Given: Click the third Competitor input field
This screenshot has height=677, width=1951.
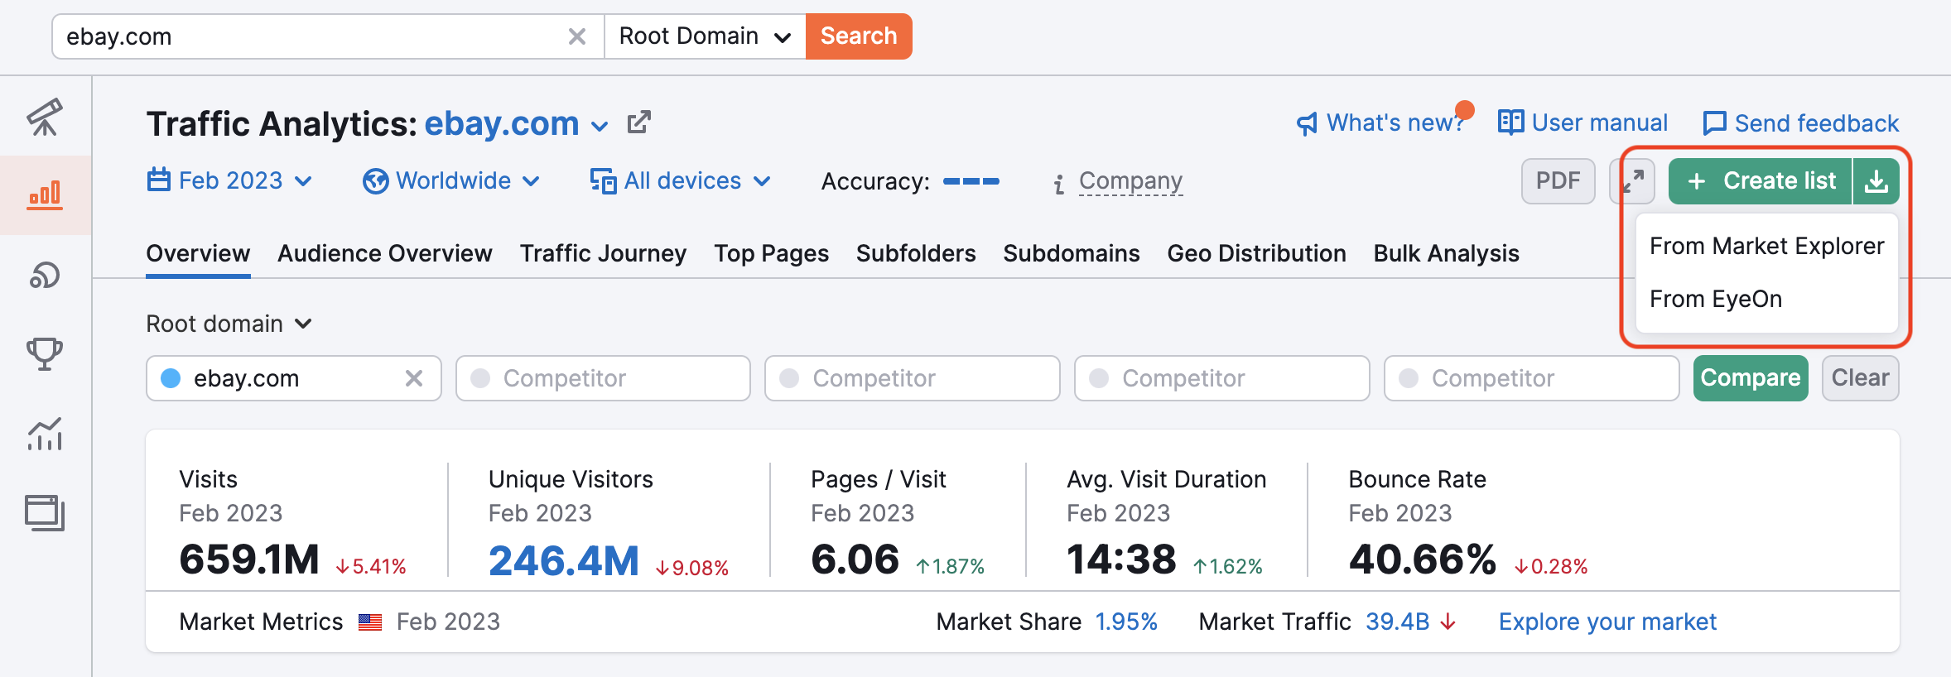Looking at the screenshot, I should pyautogui.click(x=1222, y=378).
